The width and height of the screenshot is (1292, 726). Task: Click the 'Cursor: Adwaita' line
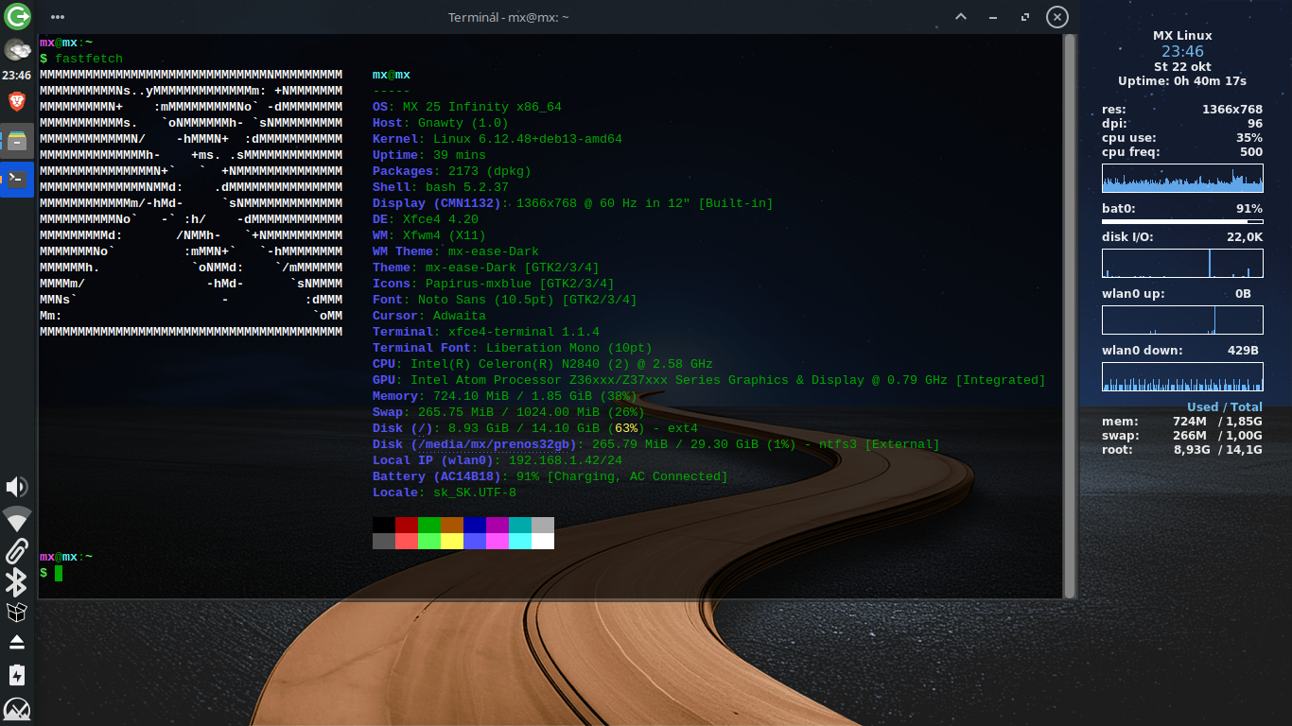429,316
